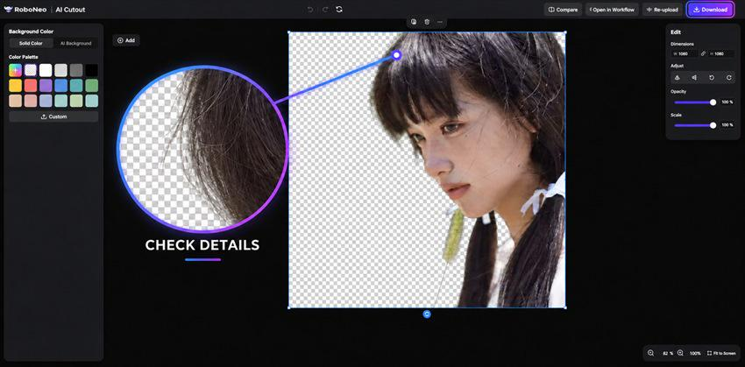Click the width dimension field
745x367 pixels.
[x=684, y=54]
